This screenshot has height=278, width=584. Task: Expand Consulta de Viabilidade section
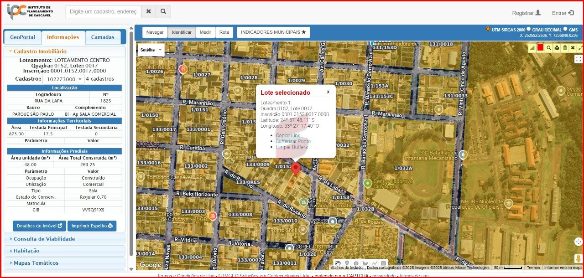click(44, 239)
